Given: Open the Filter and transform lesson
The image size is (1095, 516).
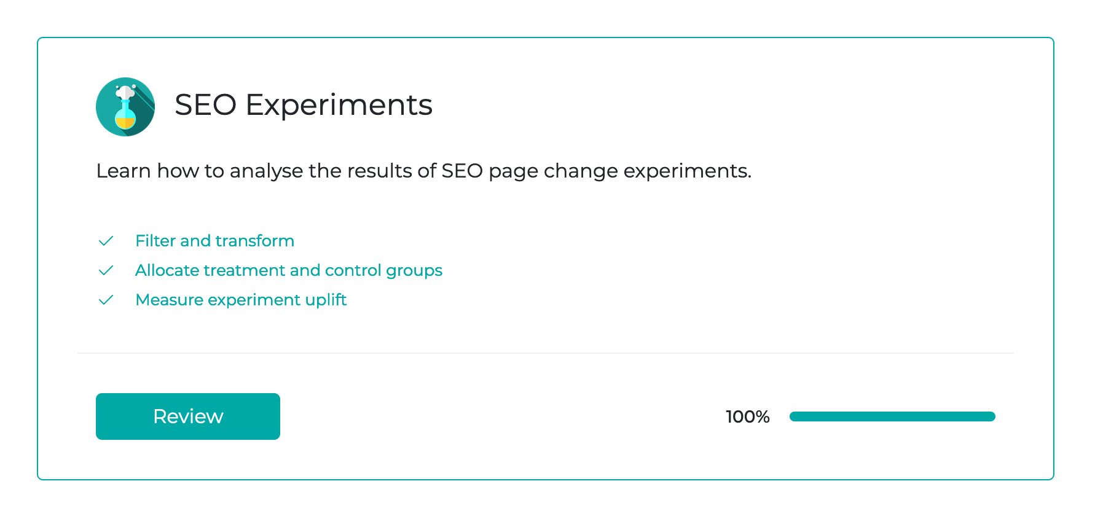Looking at the screenshot, I should tap(215, 241).
